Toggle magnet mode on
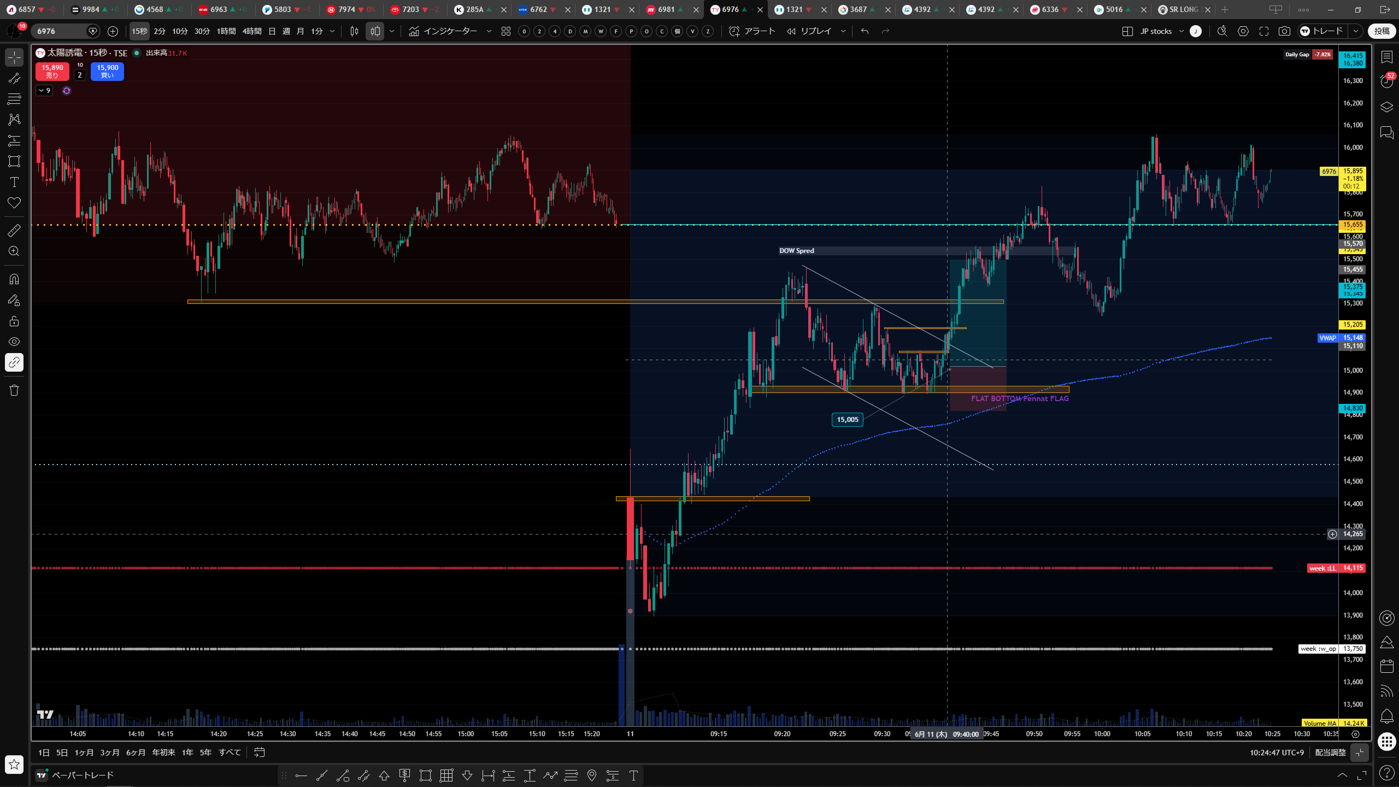 pos(14,279)
